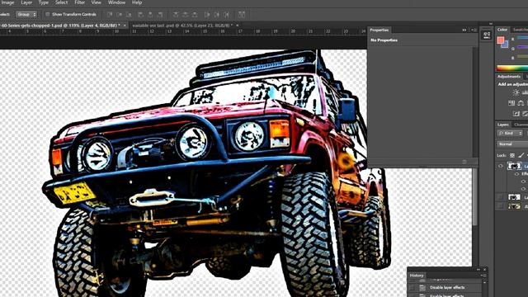
Task: Open the Help menu
Action: tap(137, 2)
